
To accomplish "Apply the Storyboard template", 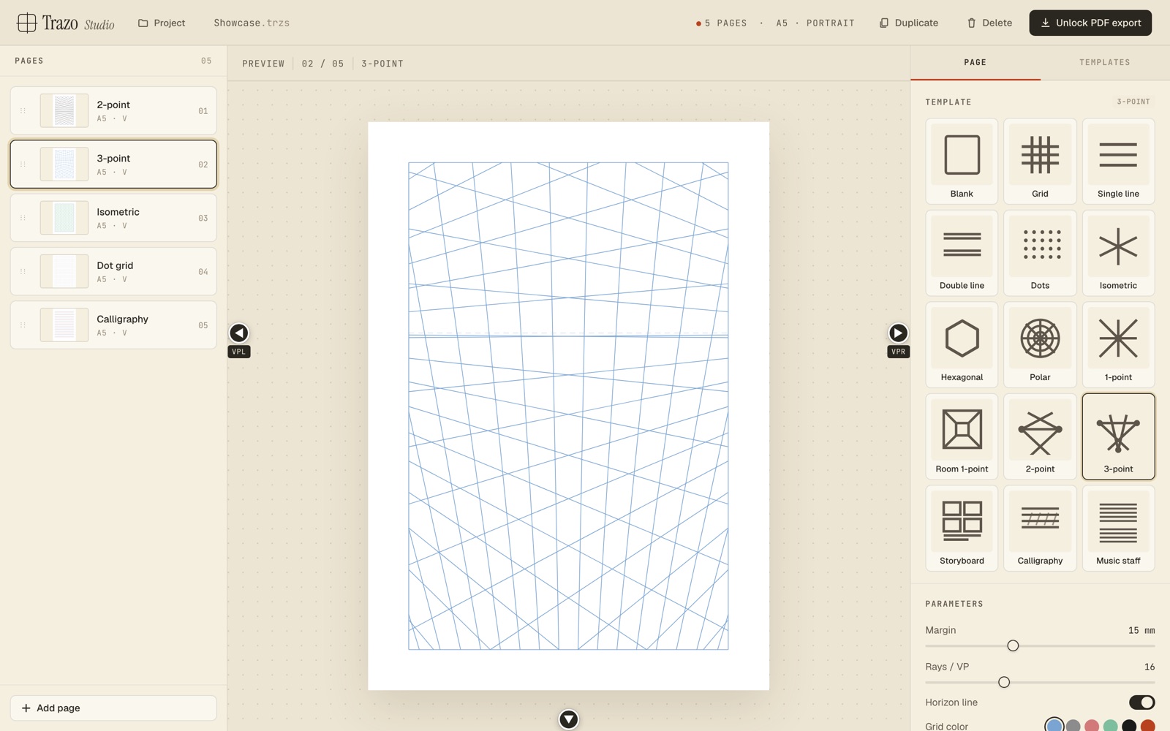I will [962, 528].
